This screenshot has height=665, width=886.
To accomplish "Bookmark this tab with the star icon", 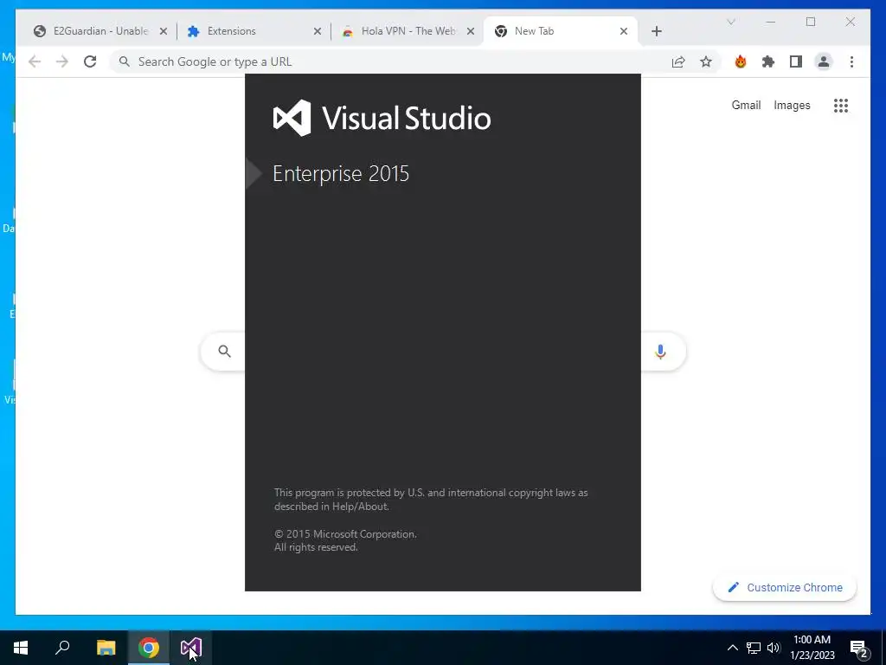I will click(x=706, y=61).
